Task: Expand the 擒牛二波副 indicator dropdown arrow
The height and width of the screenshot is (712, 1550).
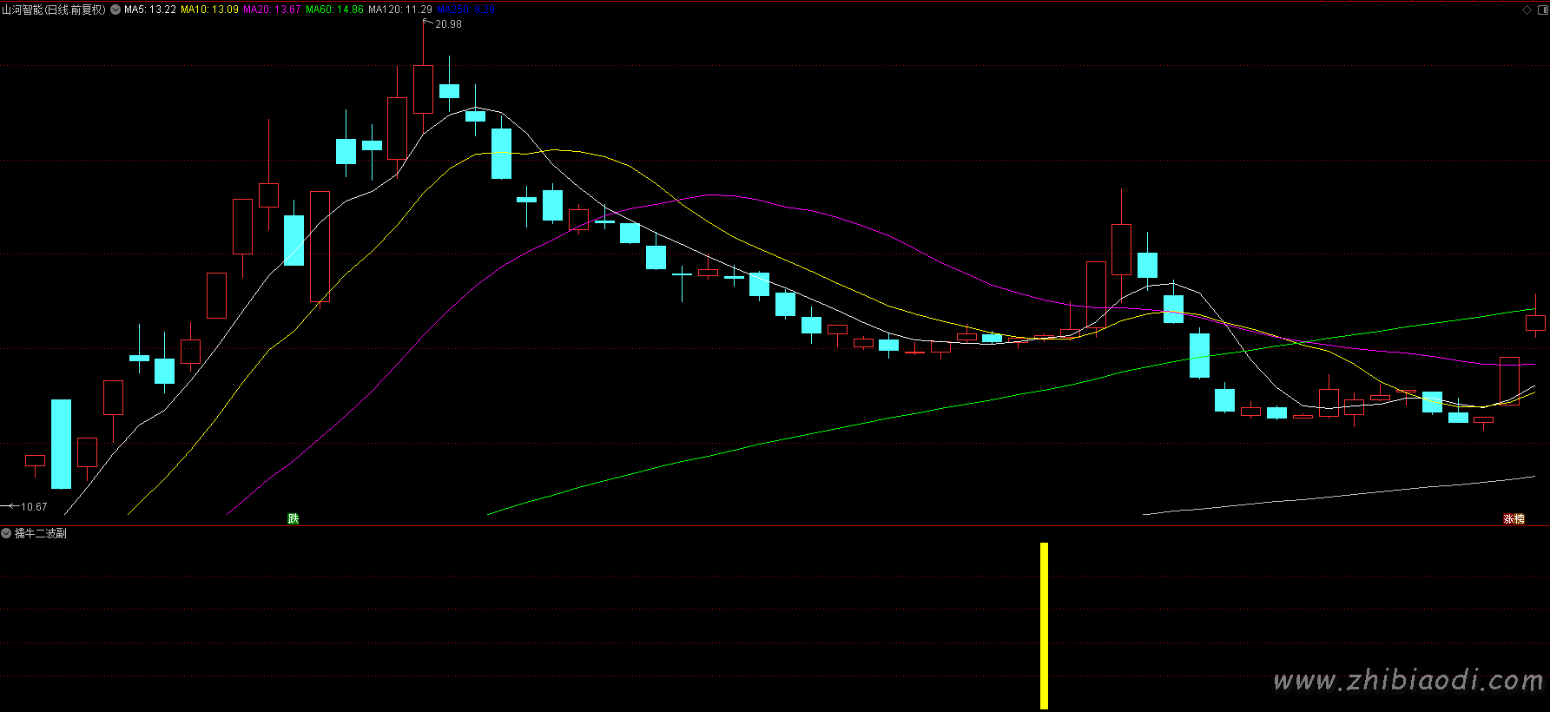Action: pos(6,533)
